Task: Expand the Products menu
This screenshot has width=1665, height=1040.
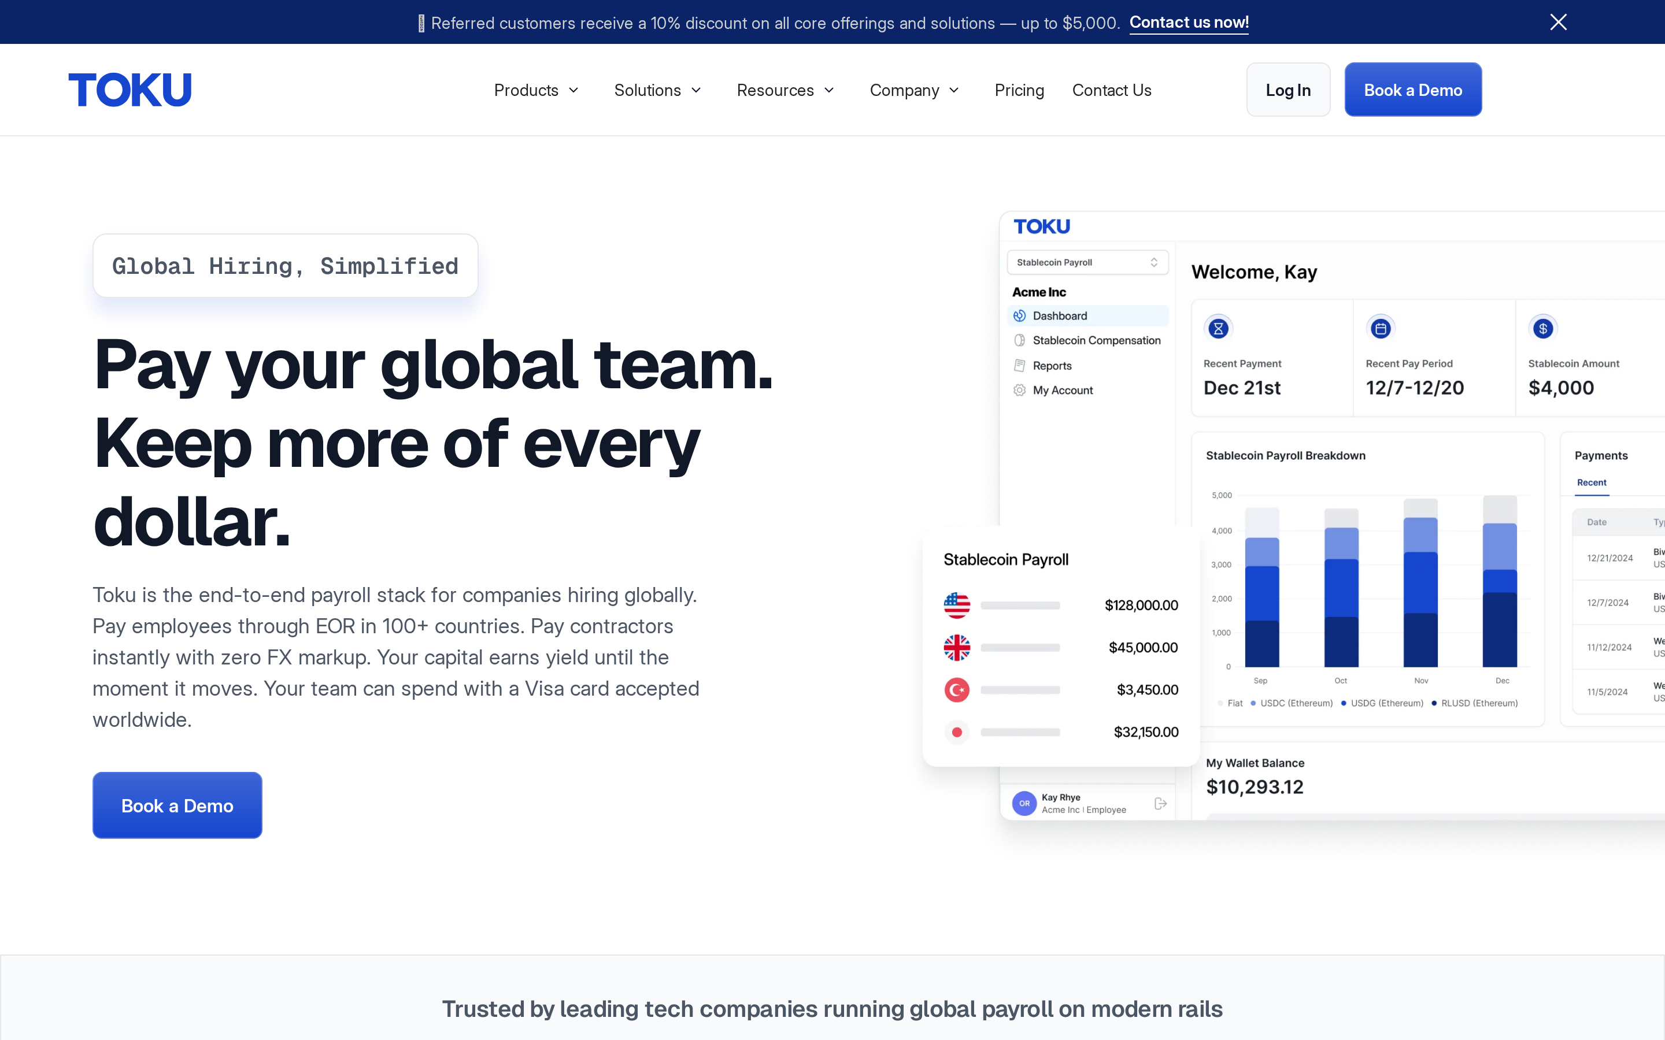Action: [x=536, y=90]
